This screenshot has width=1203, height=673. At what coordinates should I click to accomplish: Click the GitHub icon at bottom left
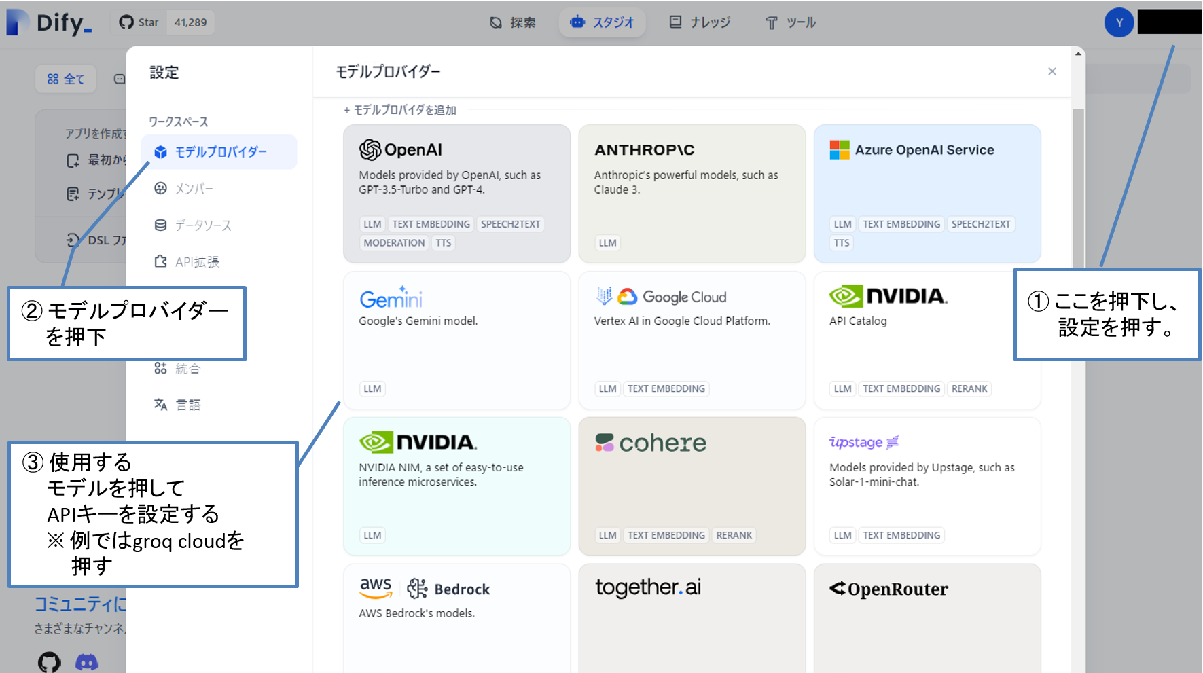pos(49,661)
